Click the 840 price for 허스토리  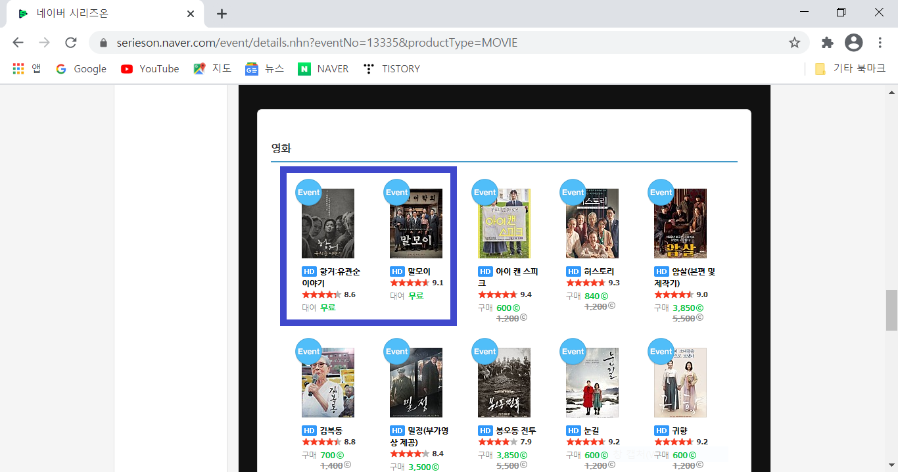(x=596, y=296)
